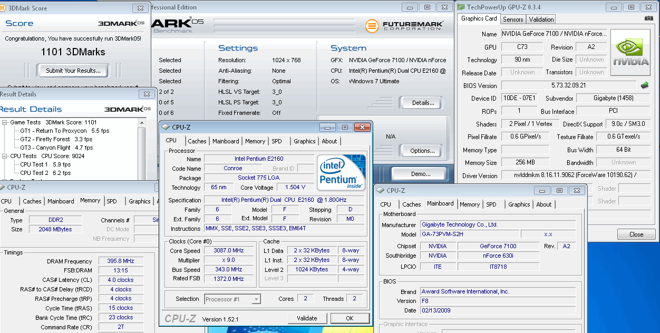The image size is (660, 333).
Task: Close the Result Details window
Action: coord(146,94)
